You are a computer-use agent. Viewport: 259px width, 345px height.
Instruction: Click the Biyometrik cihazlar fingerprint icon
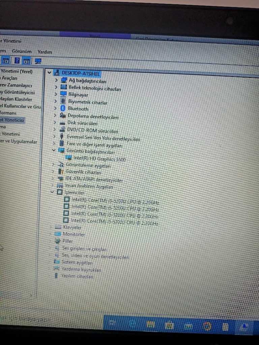pyautogui.click(x=63, y=101)
